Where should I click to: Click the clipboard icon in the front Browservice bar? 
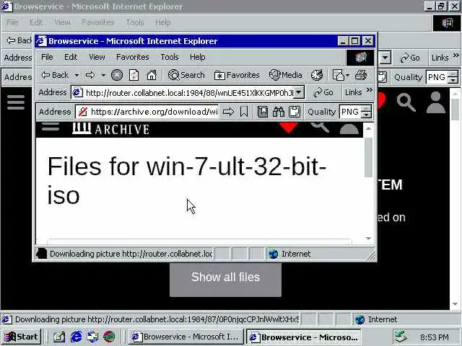click(x=294, y=112)
